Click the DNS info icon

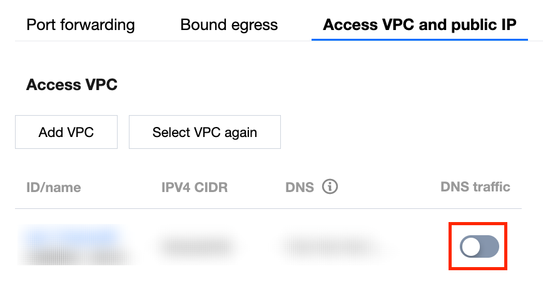click(330, 186)
